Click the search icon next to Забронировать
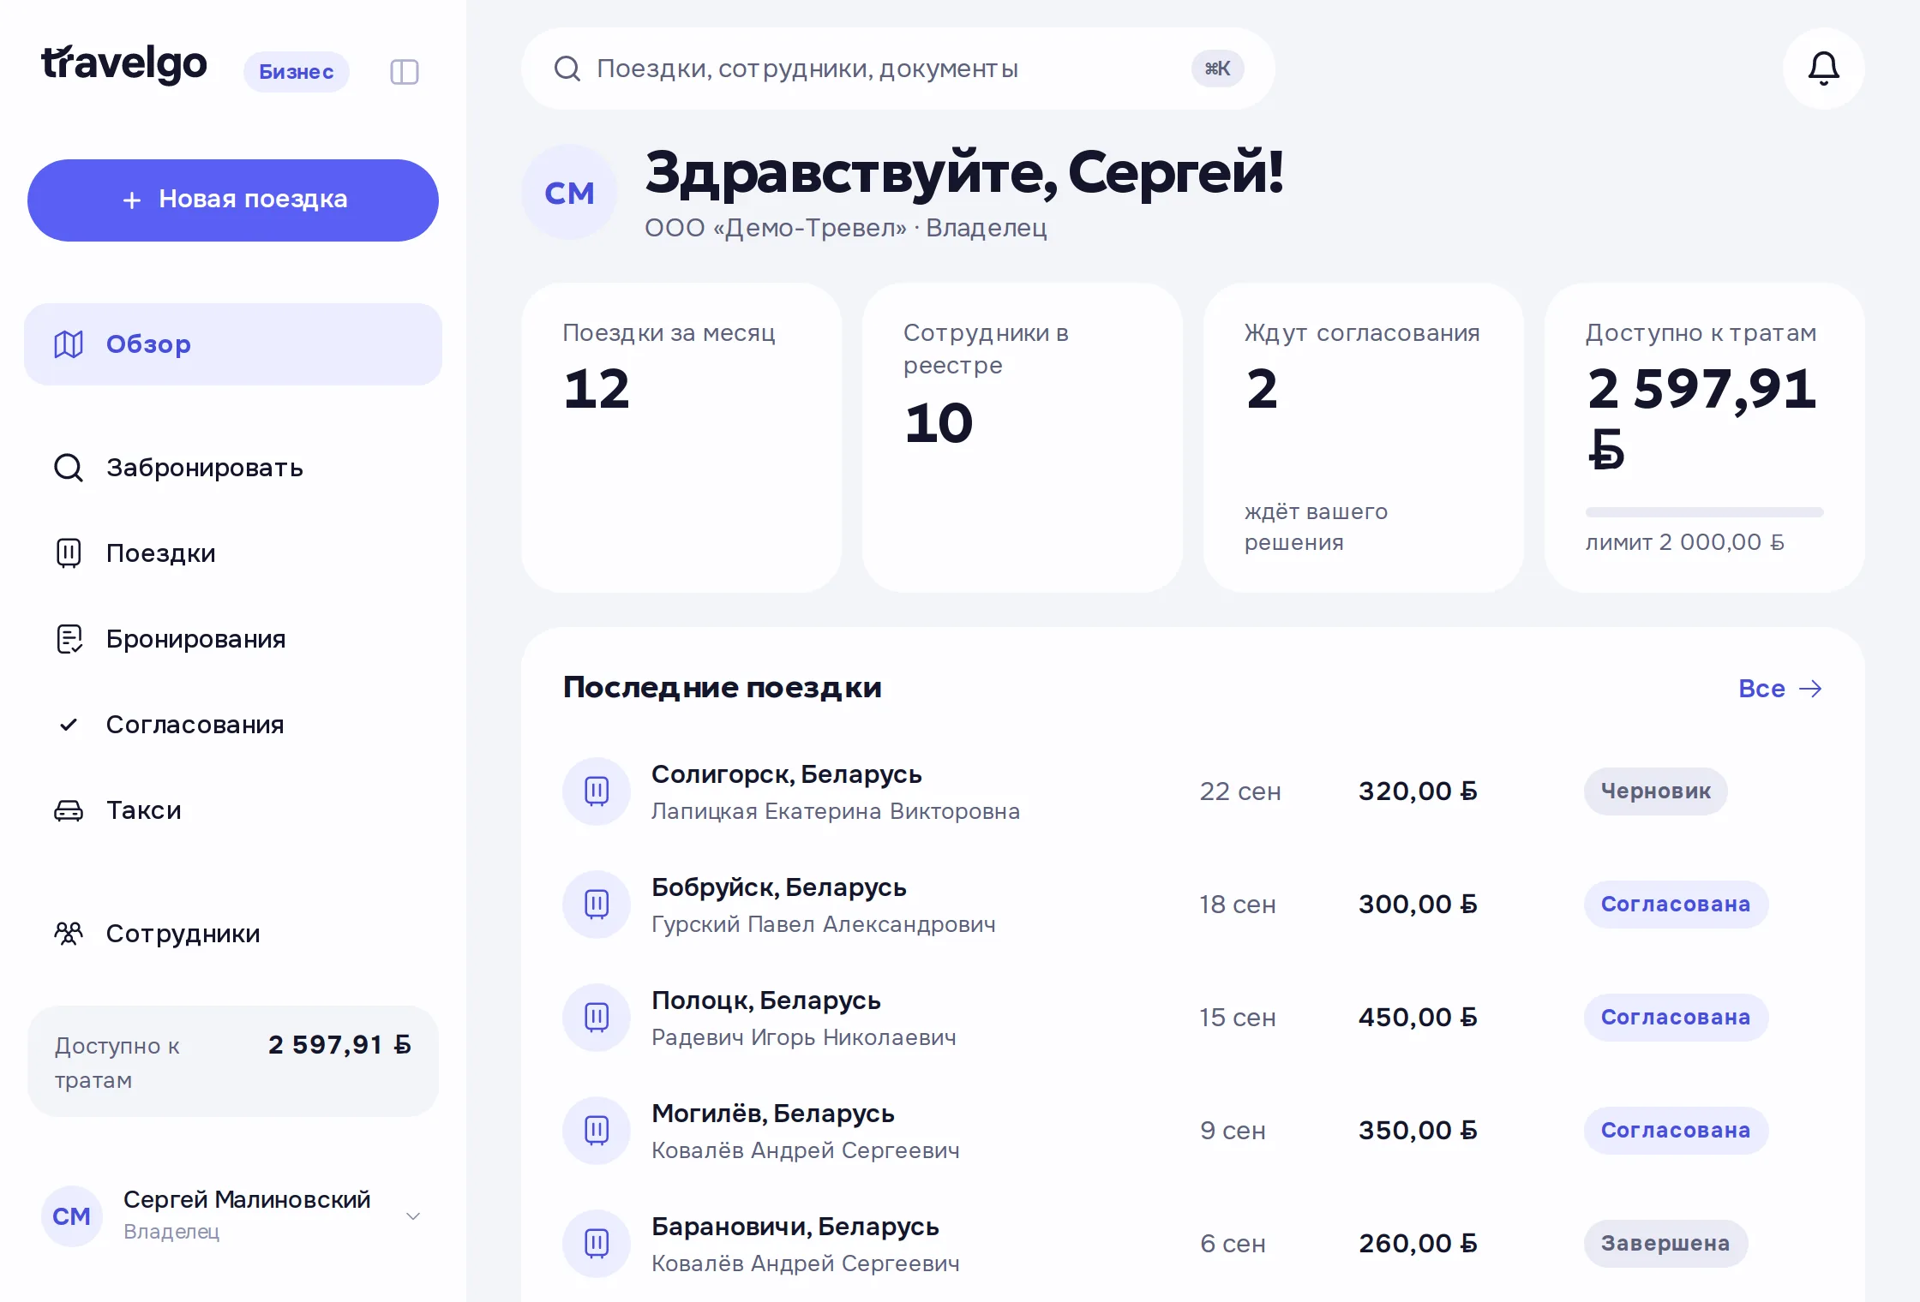Image resolution: width=1920 pixels, height=1302 pixels. 69,468
